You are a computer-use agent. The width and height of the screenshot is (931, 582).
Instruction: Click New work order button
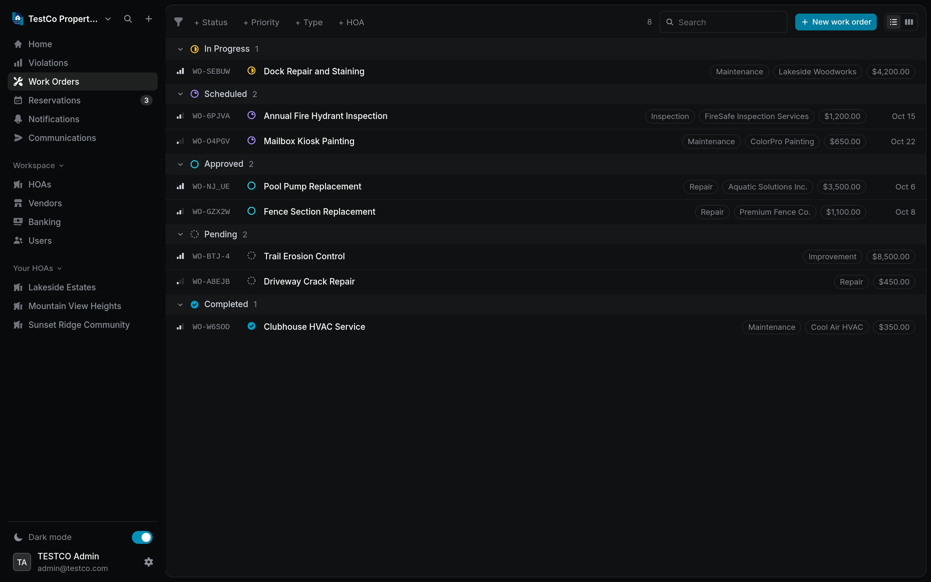click(x=836, y=22)
